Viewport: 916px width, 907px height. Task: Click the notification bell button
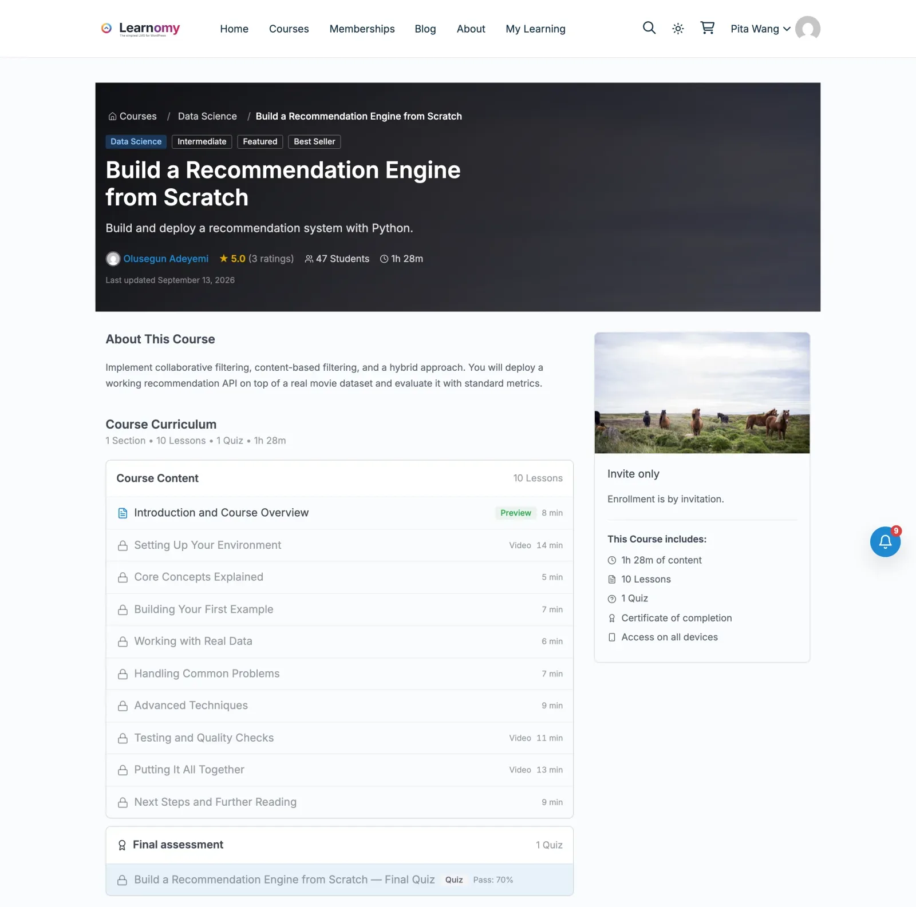(885, 541)
